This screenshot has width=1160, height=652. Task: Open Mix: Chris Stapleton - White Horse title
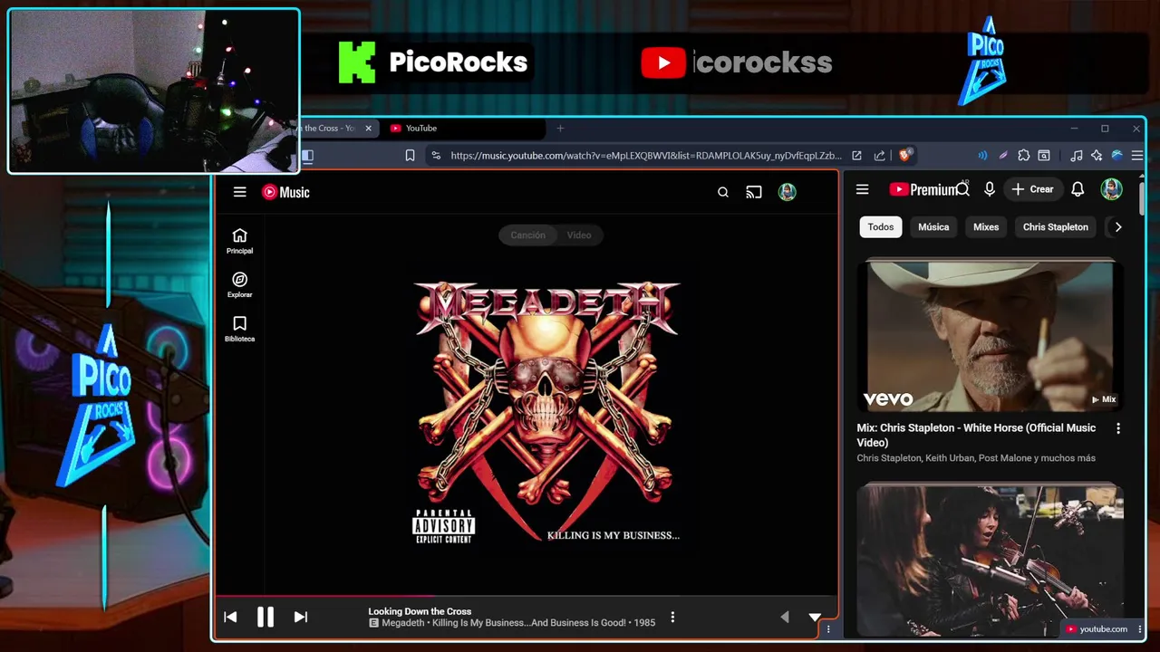(976, 435)
